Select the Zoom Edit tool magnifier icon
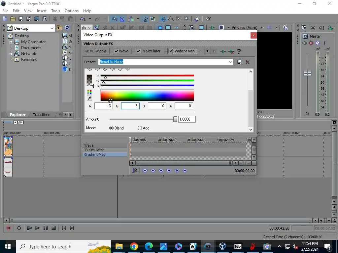The width and height of the screenshot is (338, 253). click(187, 19)
